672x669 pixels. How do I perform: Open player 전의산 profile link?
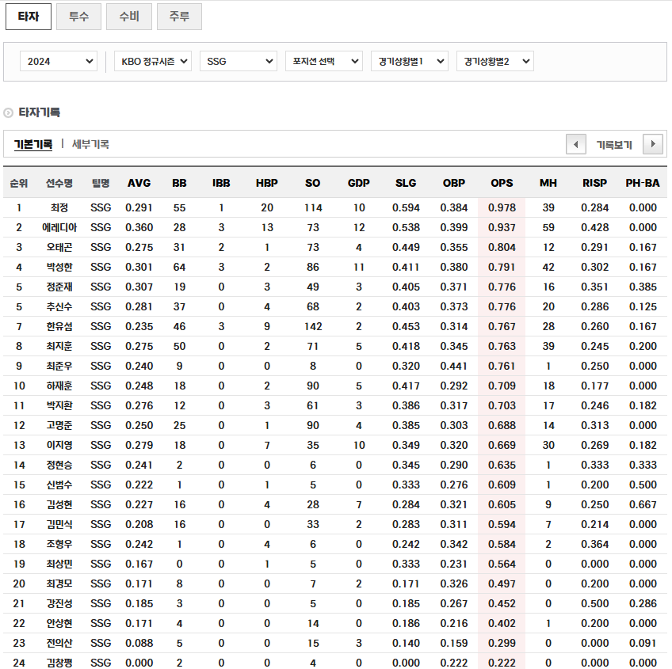[x=59, y=643]
